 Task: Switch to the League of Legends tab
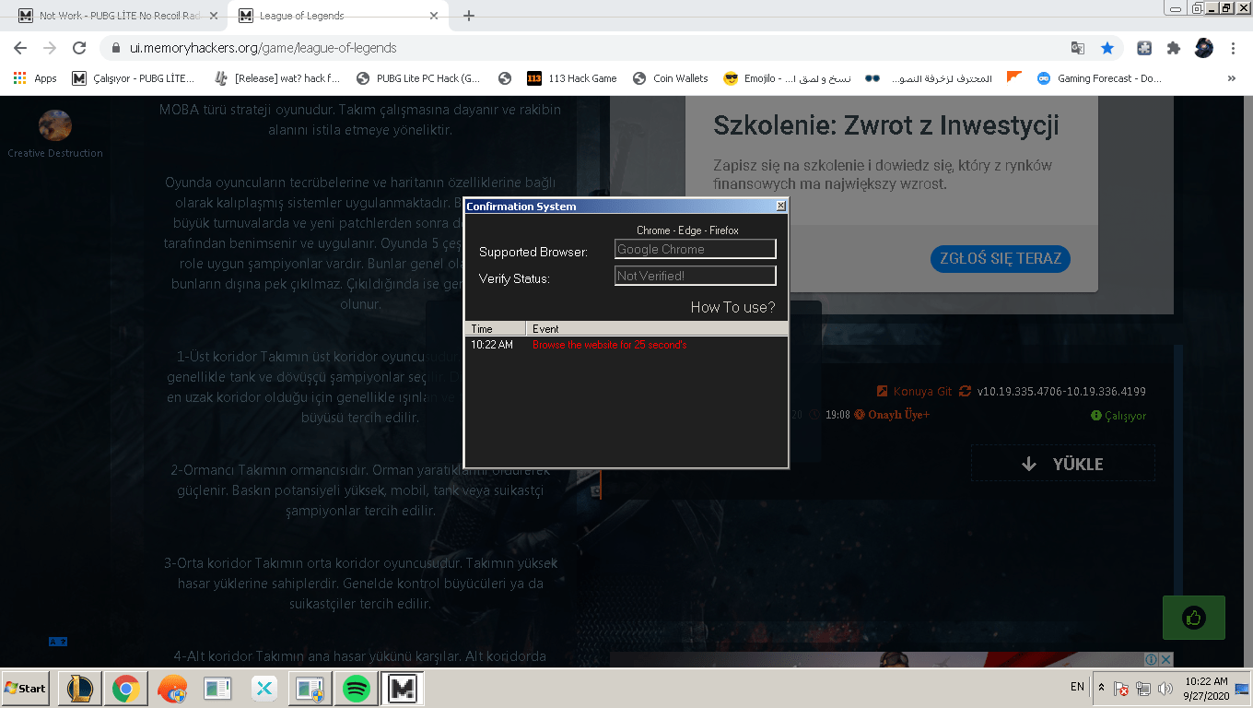[338, 16]
